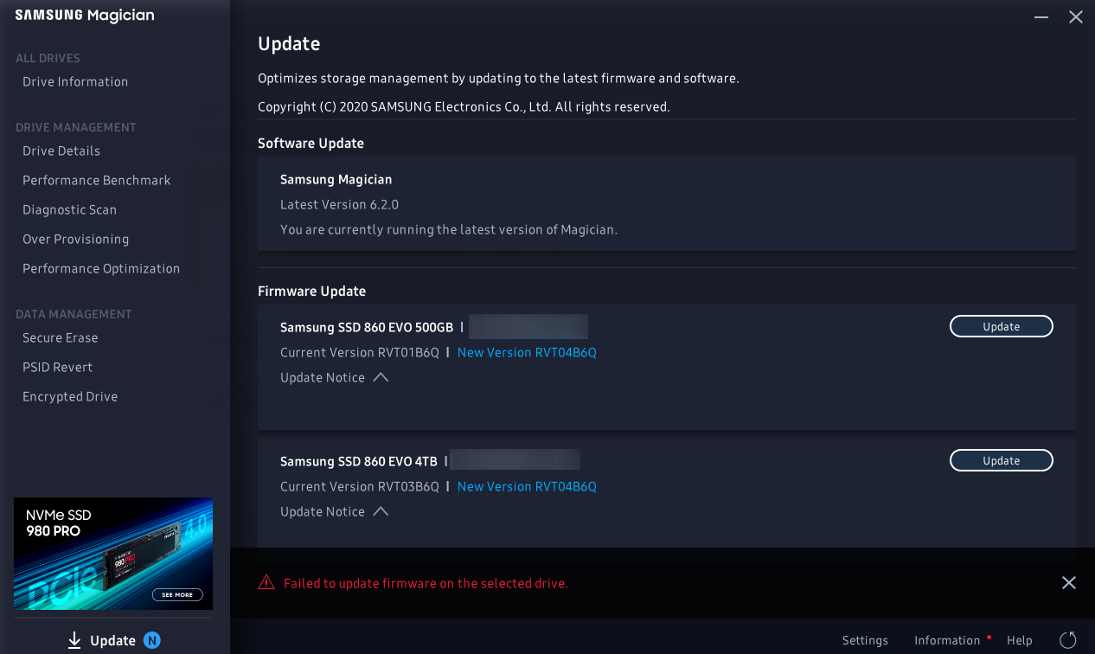The image size is (1095, 654).
Task: Close the Samsung Magician window
Action: click(x=1076, y=17)
